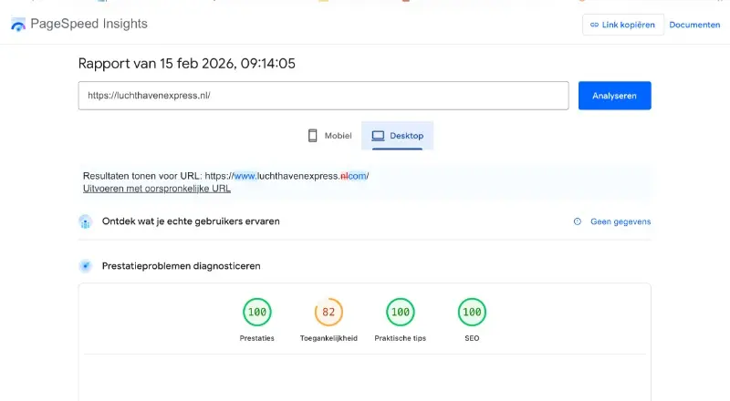Image resolution: width=730 pixels, height=401 pixels.
Task: Click the Analyseren button
Action: pos(614,96)
